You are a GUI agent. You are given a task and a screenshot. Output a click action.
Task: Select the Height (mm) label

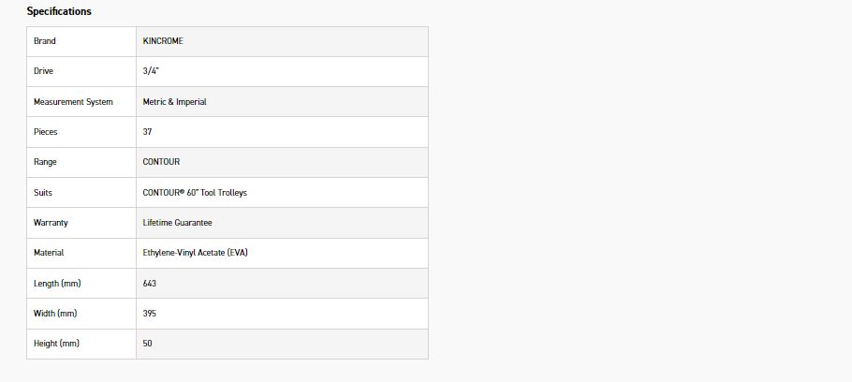coord(56,344)
